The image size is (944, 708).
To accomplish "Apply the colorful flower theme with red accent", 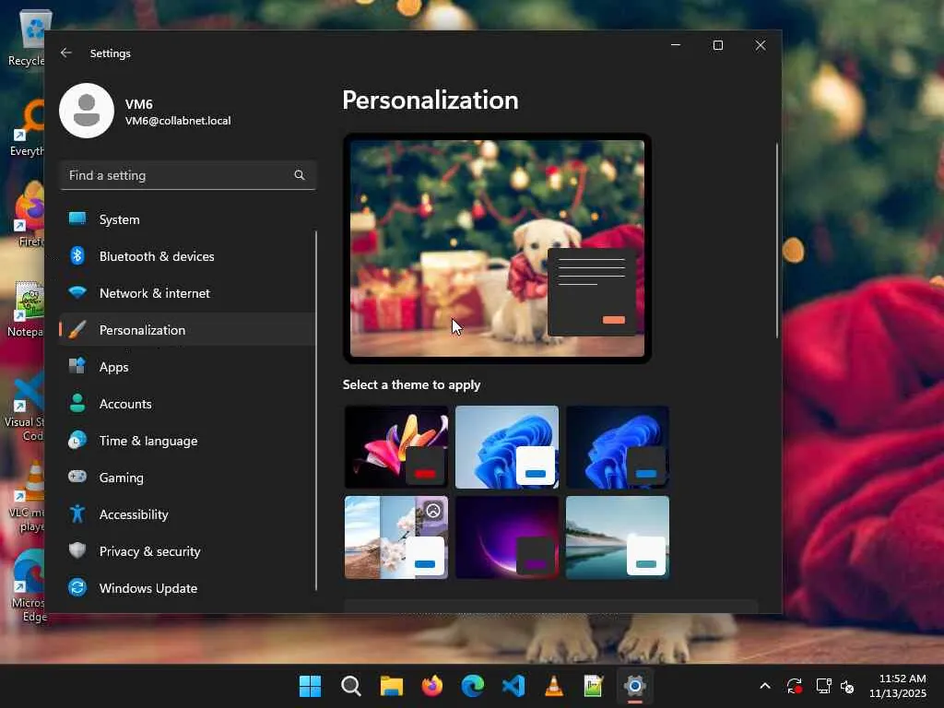I will [396, 447].
